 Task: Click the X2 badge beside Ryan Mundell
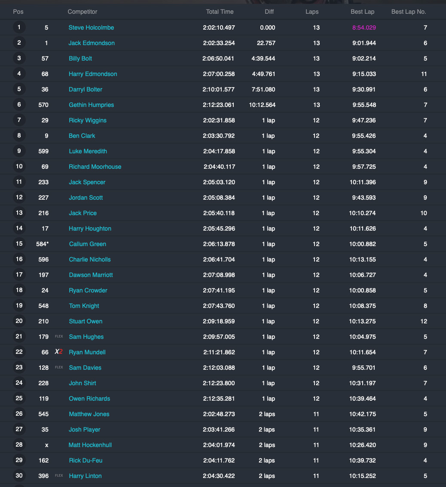click(x=58, y=352)
